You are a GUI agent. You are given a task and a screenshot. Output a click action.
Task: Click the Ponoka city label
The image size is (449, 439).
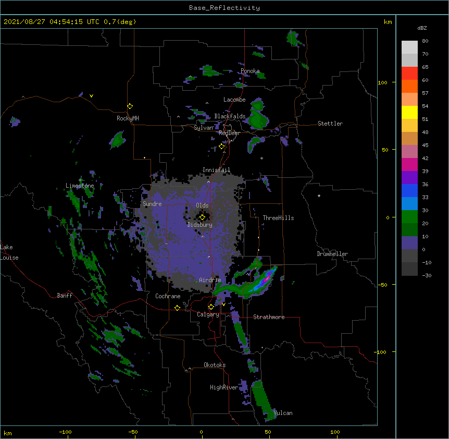pos(250,71)
